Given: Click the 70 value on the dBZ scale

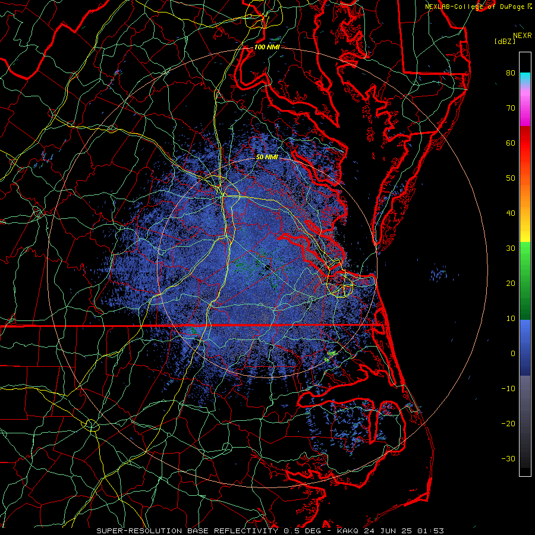Looking at the screenshot, I should pos(511,108).
